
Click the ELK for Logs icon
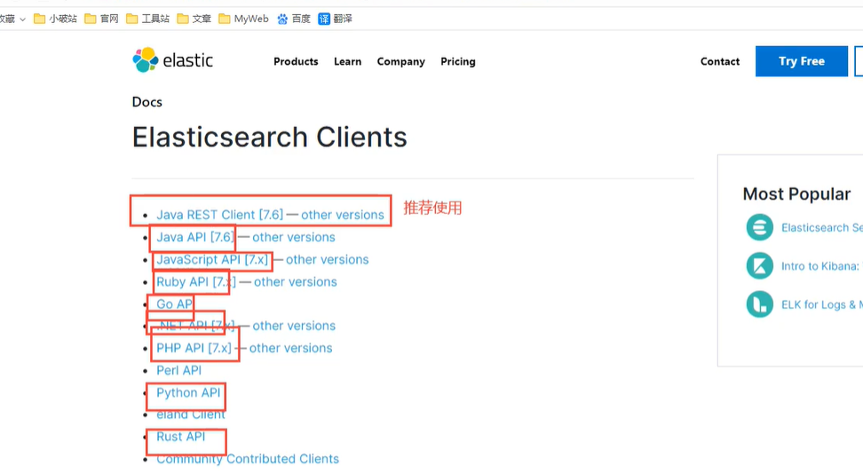click(x=759, y=304)
